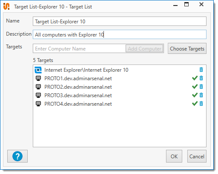Click the PROTO2 computer monitor icon
Image resolution: width=218 pixels, height=174 pixels.
click(x=38, y=87)
